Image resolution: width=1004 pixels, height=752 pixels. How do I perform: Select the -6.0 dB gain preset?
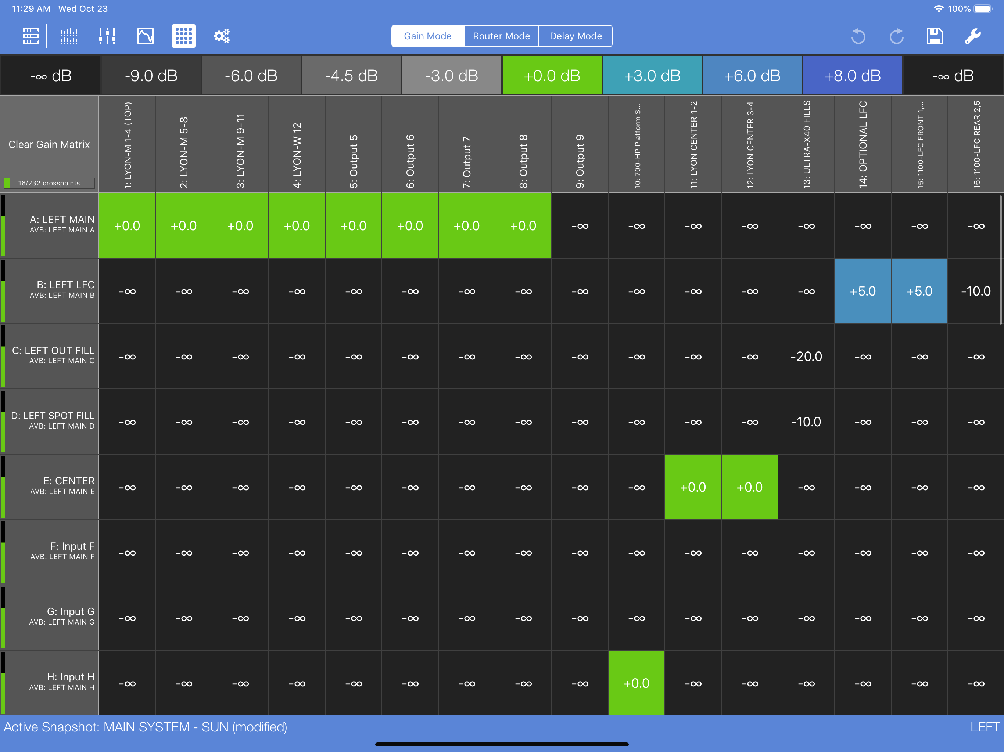251,75
